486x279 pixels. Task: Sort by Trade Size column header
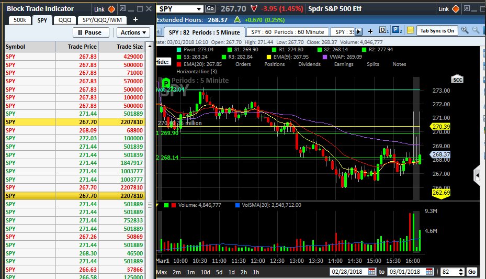(122, 47)
